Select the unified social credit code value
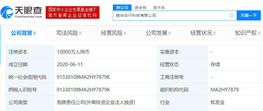263x111 pixels. [83, 77]
